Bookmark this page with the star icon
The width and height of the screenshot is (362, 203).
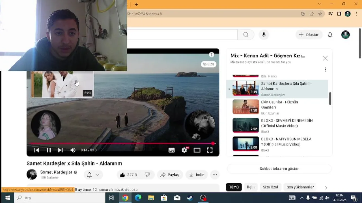click(x=320, y=14)
